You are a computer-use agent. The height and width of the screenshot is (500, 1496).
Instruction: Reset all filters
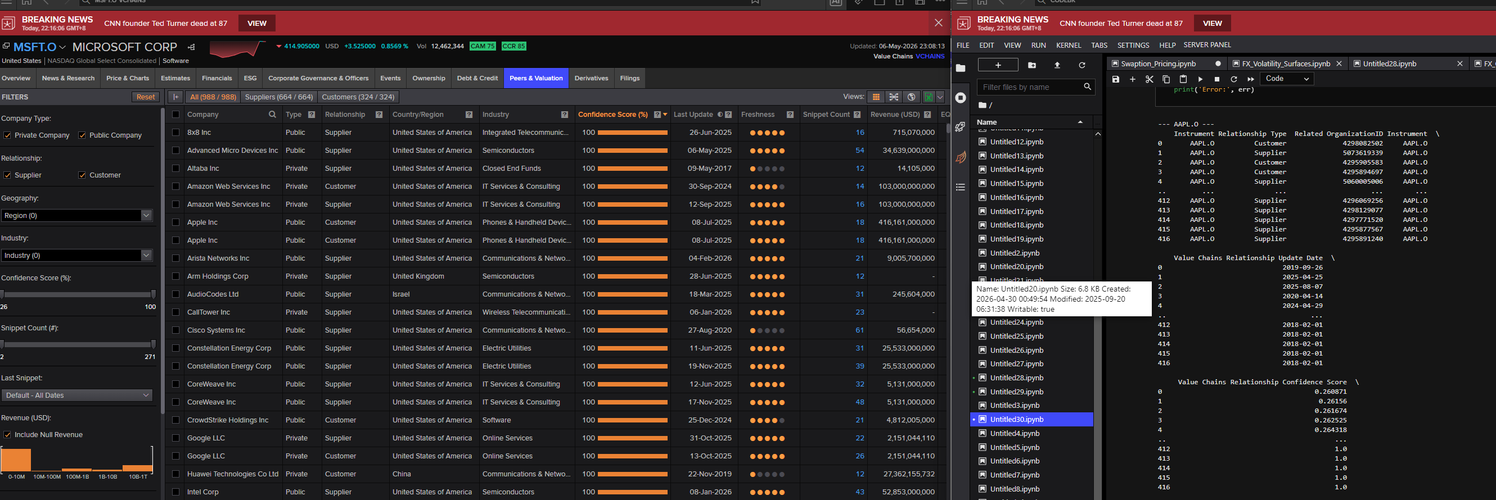point(145,97)
